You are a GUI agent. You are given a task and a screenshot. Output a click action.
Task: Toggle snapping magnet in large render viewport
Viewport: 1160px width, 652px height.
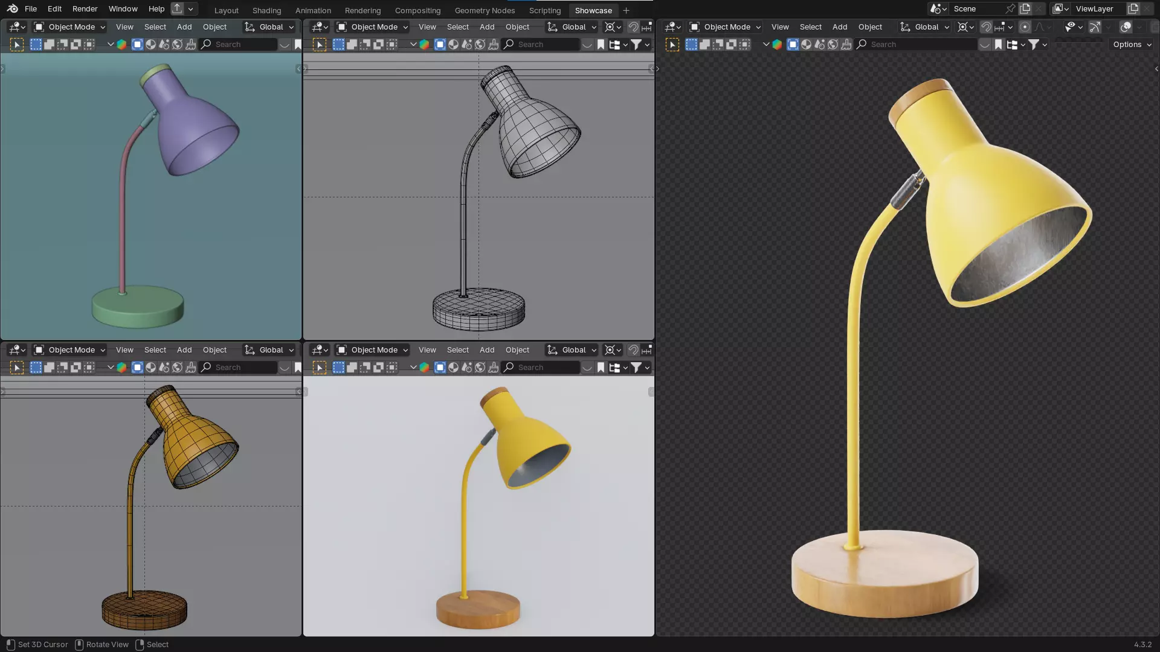coord(986,27)
